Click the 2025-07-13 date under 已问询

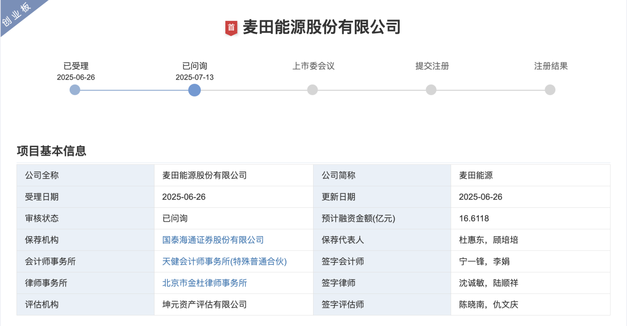[x=194, y=77]
